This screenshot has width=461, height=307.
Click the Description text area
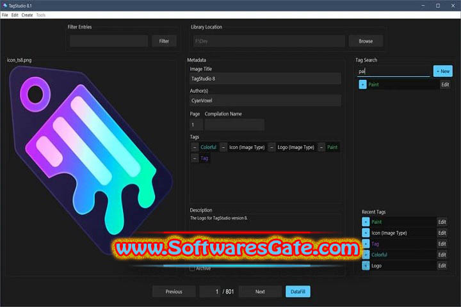coord(265,223)
